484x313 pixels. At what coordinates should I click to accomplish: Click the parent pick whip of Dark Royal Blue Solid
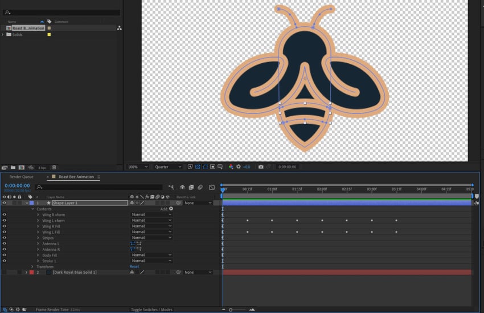click(x=178, y=272)
